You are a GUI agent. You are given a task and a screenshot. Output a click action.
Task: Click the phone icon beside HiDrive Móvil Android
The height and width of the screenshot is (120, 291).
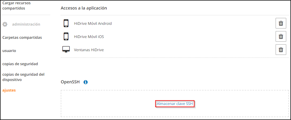point(66,23)
